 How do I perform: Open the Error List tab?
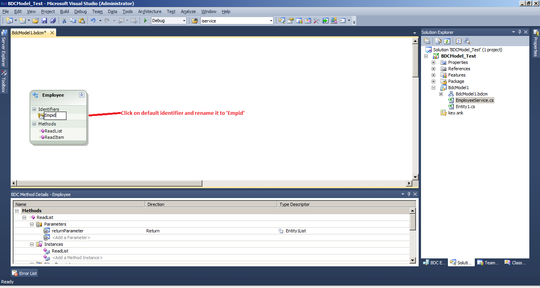(x=25, y=273)
